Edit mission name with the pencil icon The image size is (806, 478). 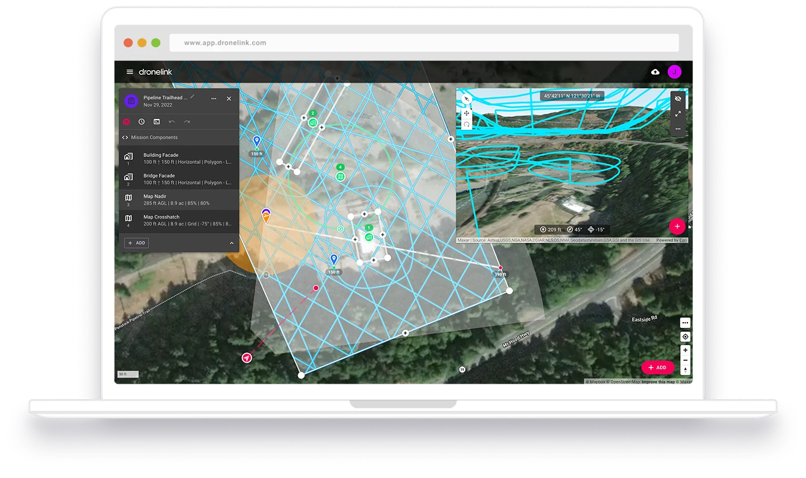pos(192,97)
